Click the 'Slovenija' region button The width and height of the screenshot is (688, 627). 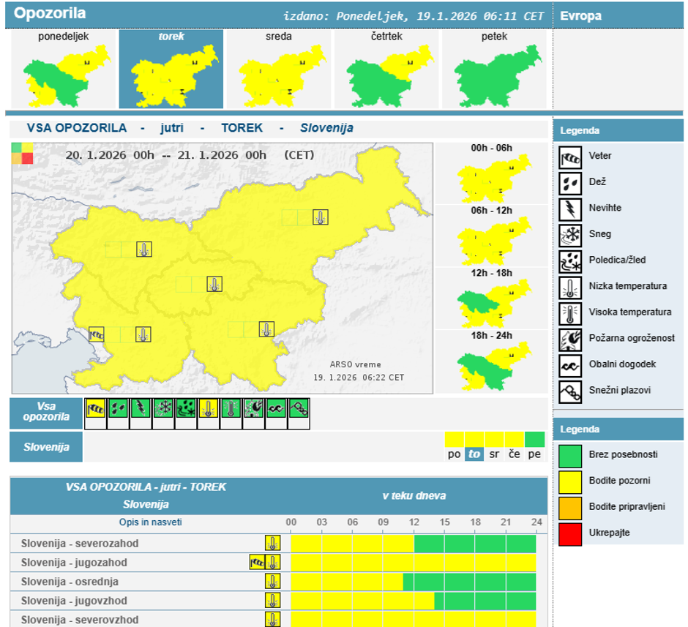(46, 447)
